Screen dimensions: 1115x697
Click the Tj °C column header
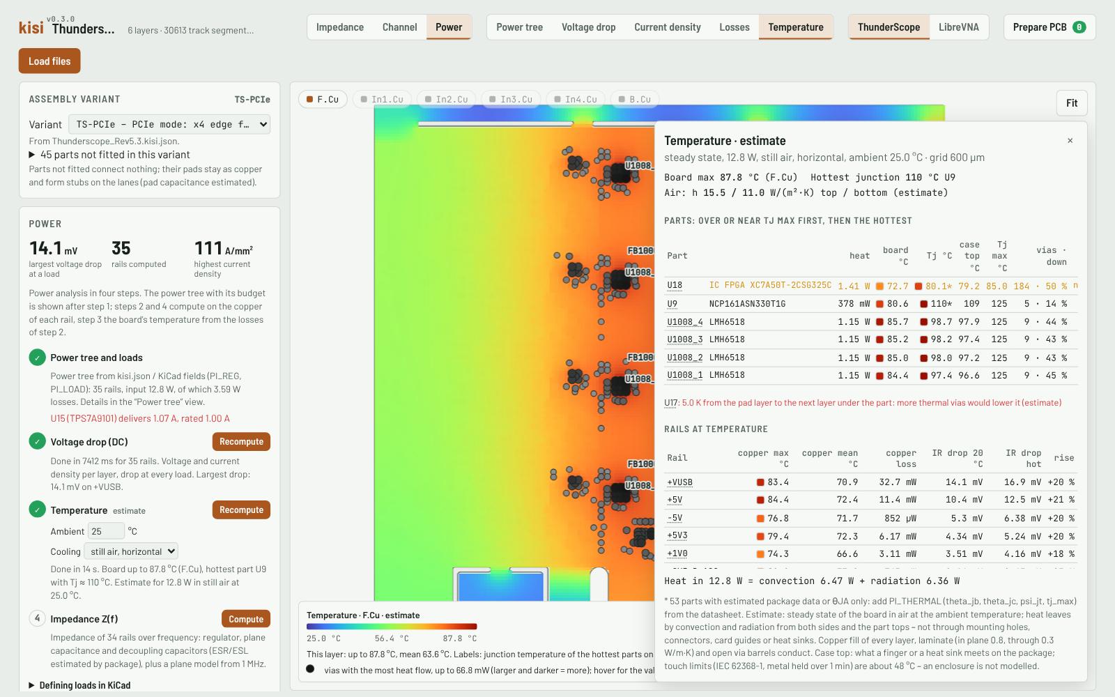tap(939, 256)
